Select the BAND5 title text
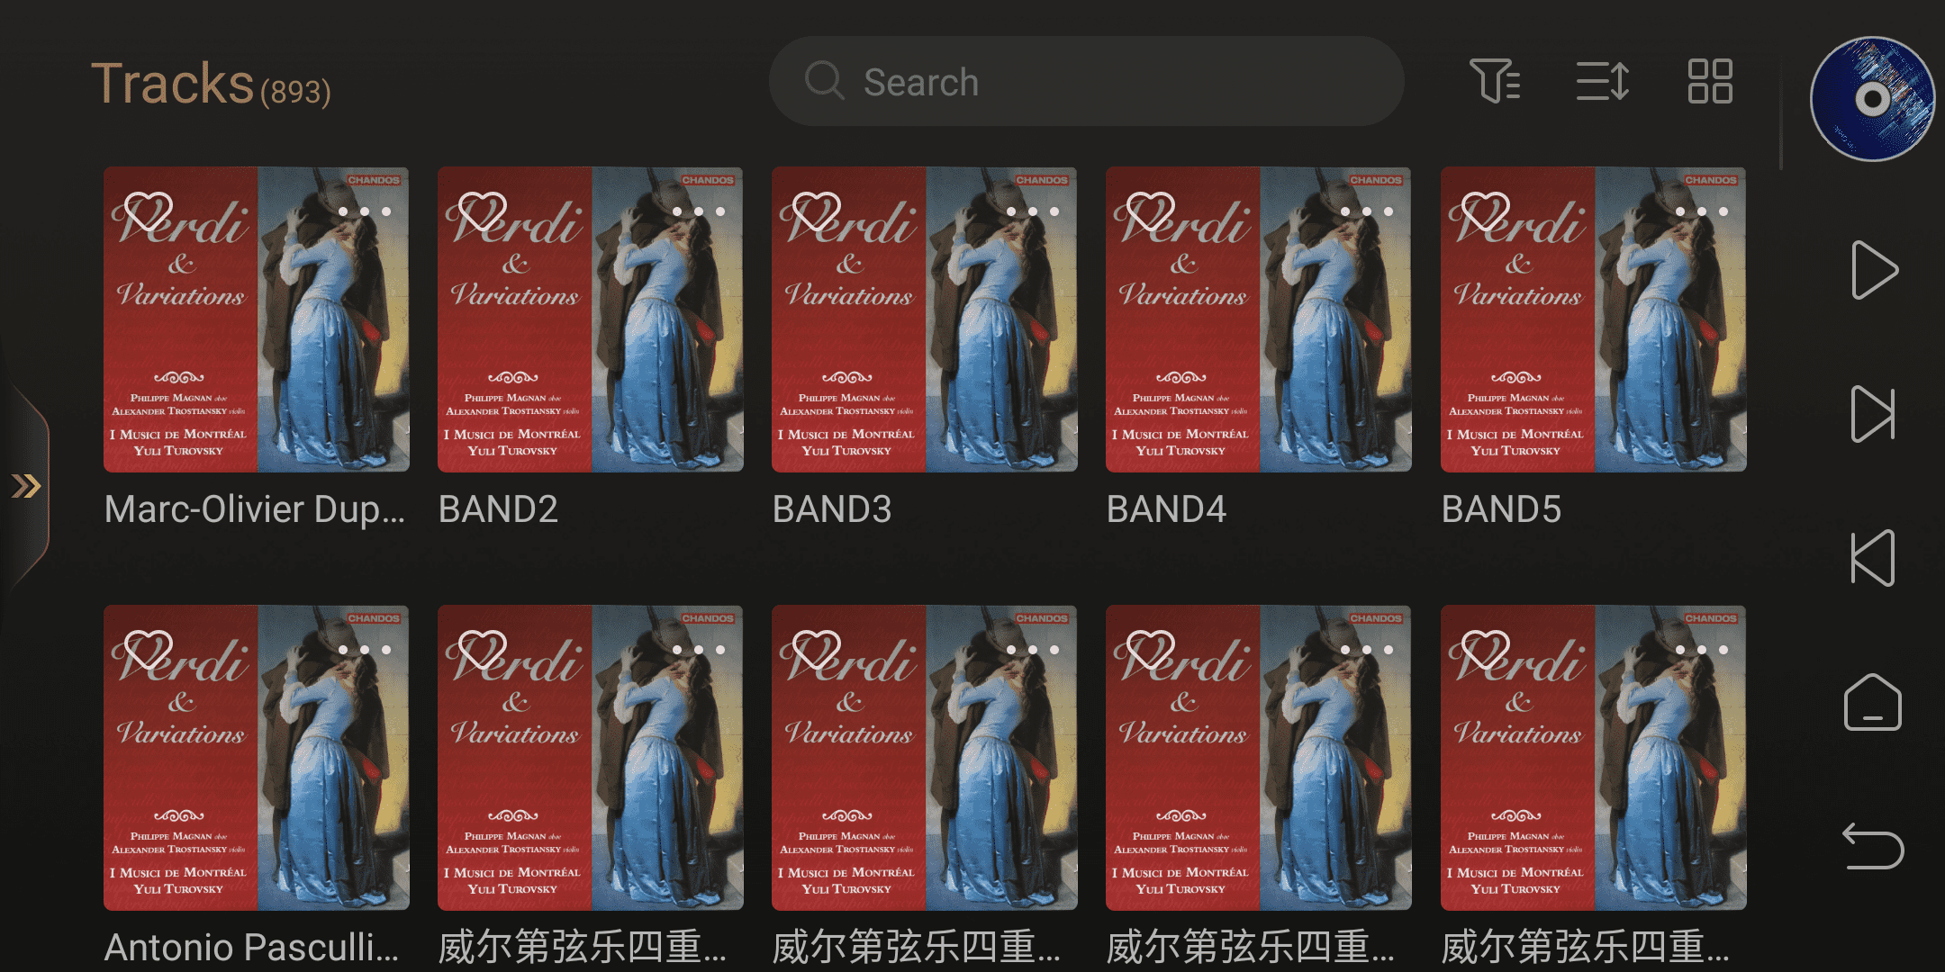The width and height of the screenshot is (1945, 972). 1501,509
